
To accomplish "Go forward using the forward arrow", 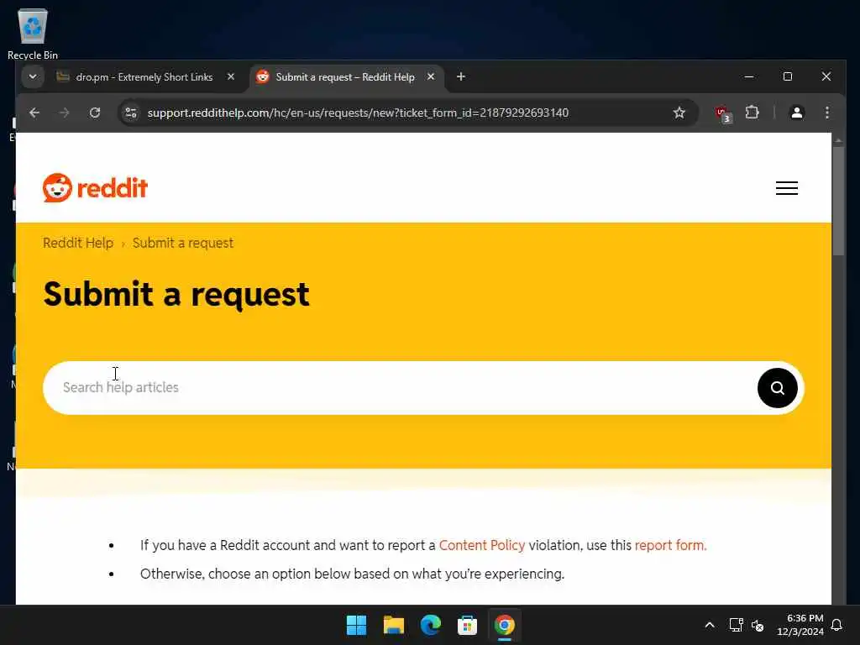I will coord(64,113).
